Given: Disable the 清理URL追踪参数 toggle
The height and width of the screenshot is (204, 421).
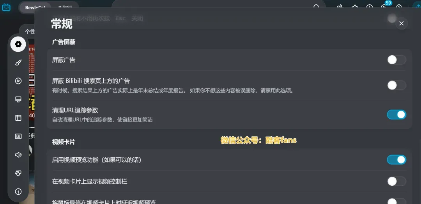Looking at the screenshot, I should [x=396, y=114].
